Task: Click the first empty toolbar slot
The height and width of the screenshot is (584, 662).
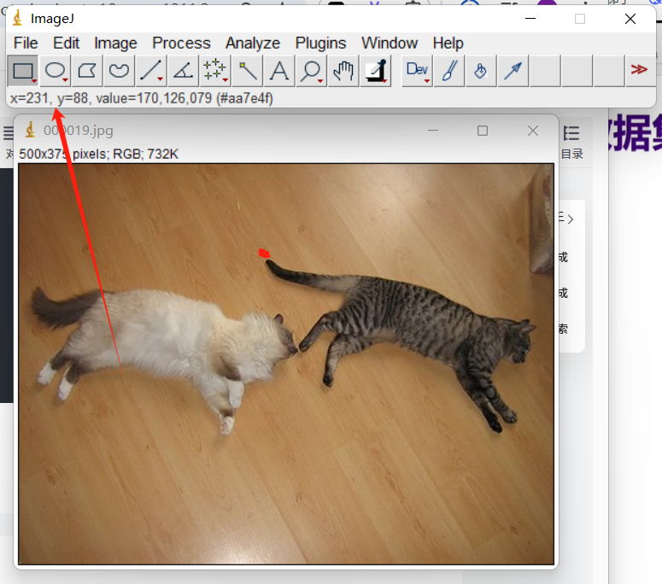Action: 545,71
